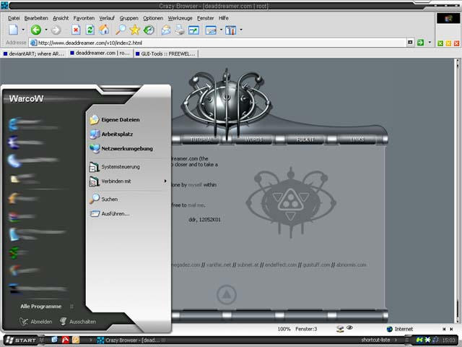This screenshot has width=462, height=347.
Task: Open the Ansicht menu
Action: tap(61, 18)
